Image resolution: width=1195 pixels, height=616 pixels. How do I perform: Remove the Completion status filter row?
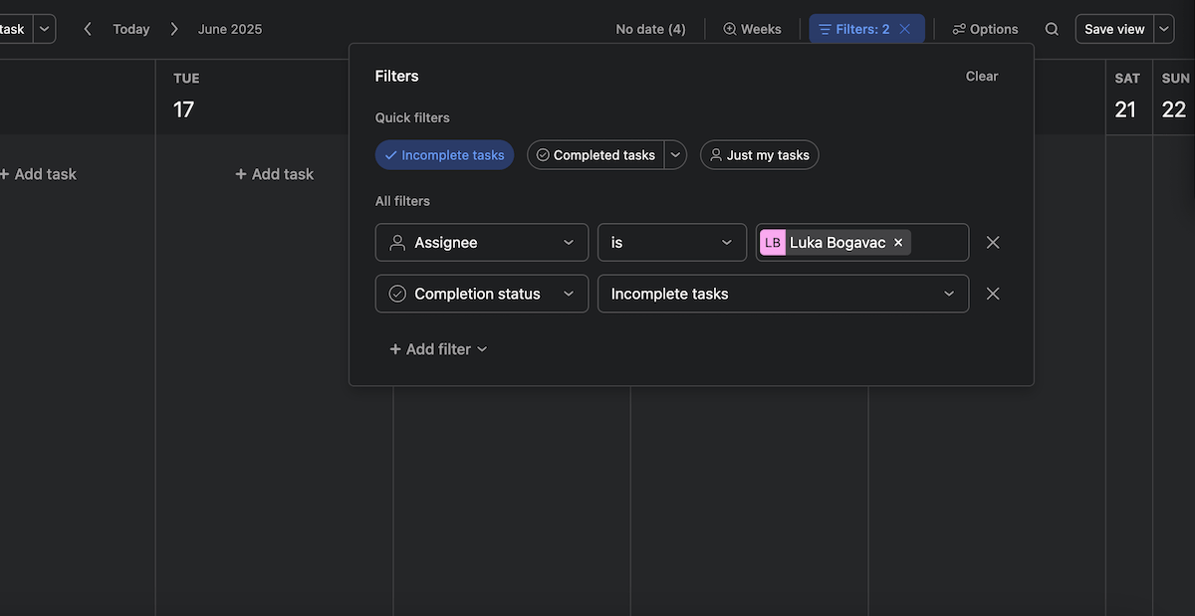[992, 293]
